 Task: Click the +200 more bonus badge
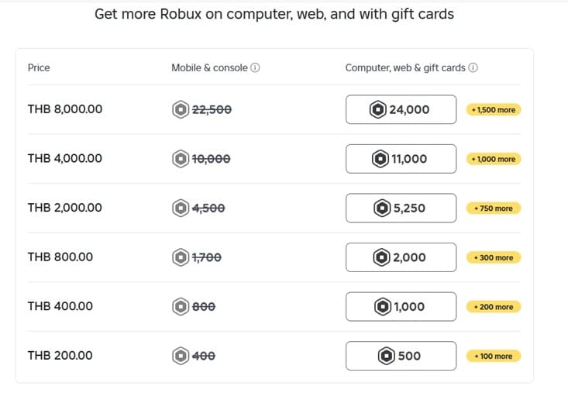(494, 307)
